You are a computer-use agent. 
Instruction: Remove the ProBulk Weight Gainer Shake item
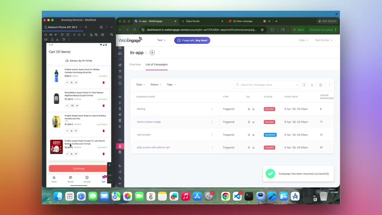(104, 131)
